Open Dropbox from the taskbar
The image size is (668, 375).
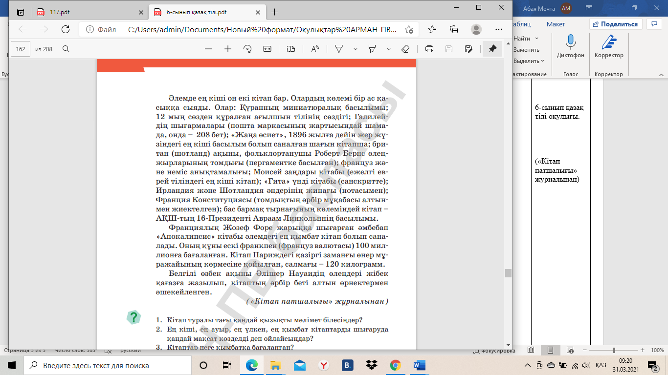pos(372,365)
